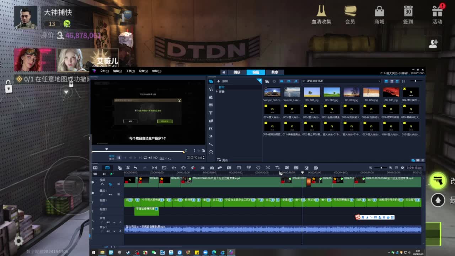Pause playback in the preview player
455x256 pixels.
(x=119, y=158)
